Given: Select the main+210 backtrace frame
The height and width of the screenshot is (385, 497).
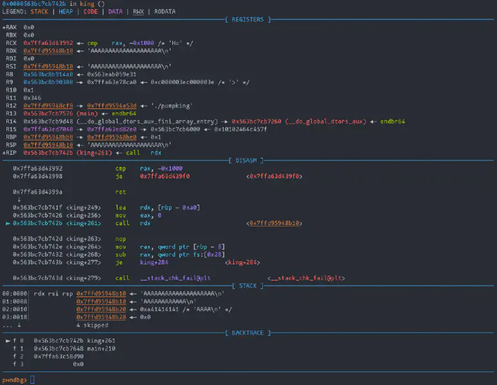Looking at the screenshot, I should pos(101,348).
